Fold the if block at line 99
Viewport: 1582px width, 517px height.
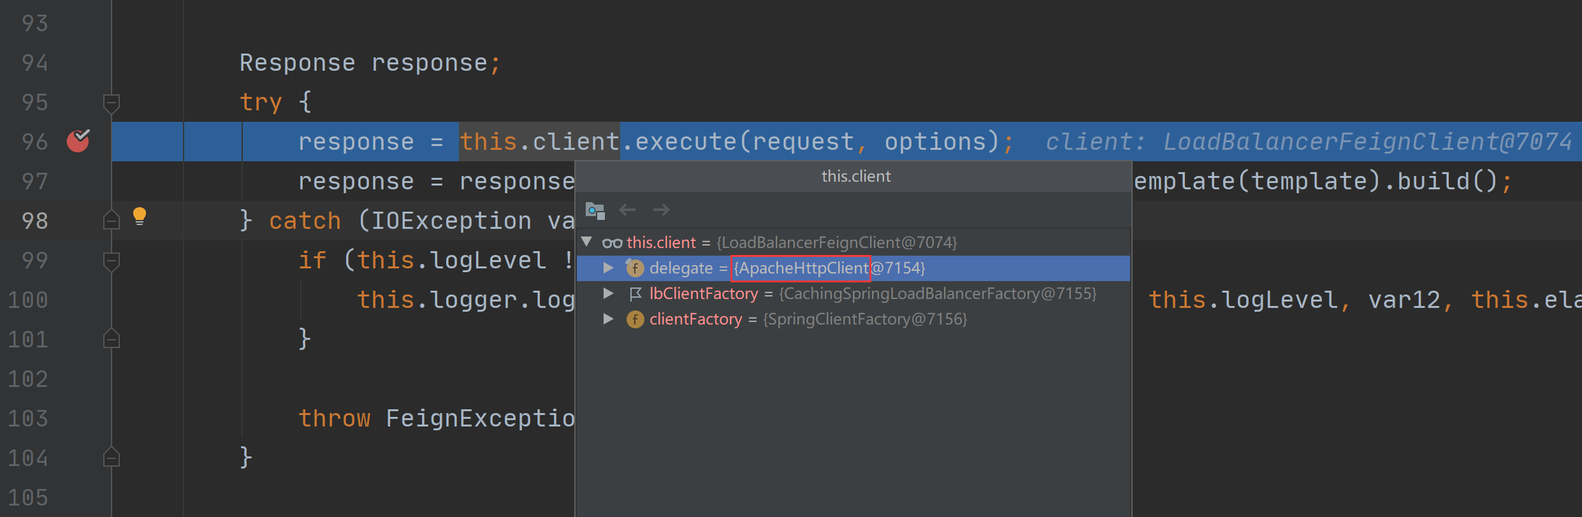click(x=112, y=260)
